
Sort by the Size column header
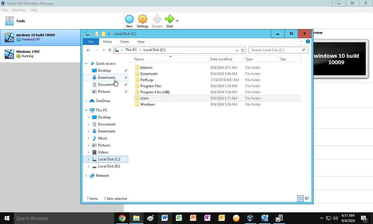290,59
